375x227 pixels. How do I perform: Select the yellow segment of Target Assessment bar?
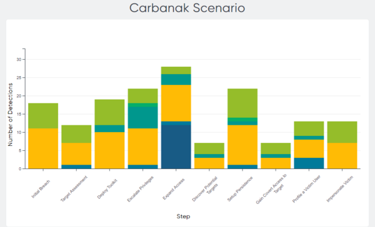point(76,154)
